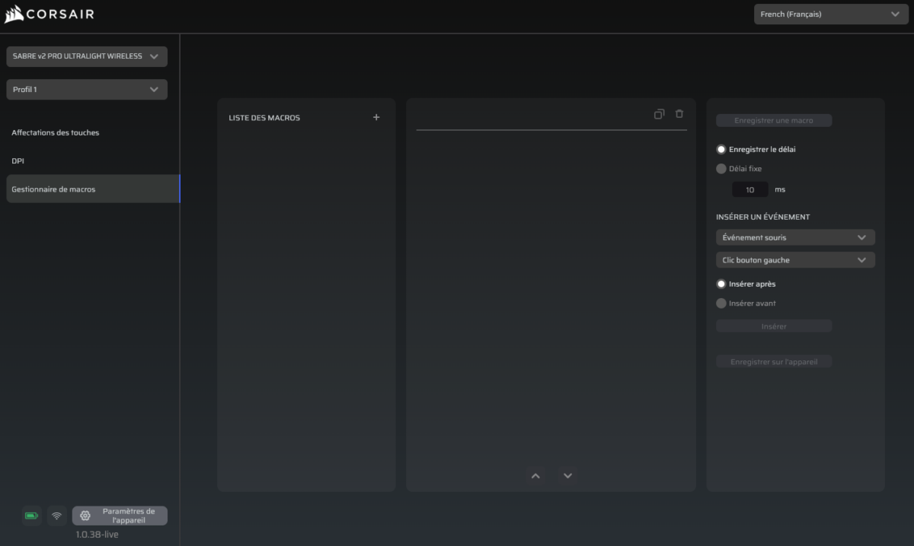This screenshot has width=914, height=546.
Task: Open the DPI section
Action: coord(18,161)
